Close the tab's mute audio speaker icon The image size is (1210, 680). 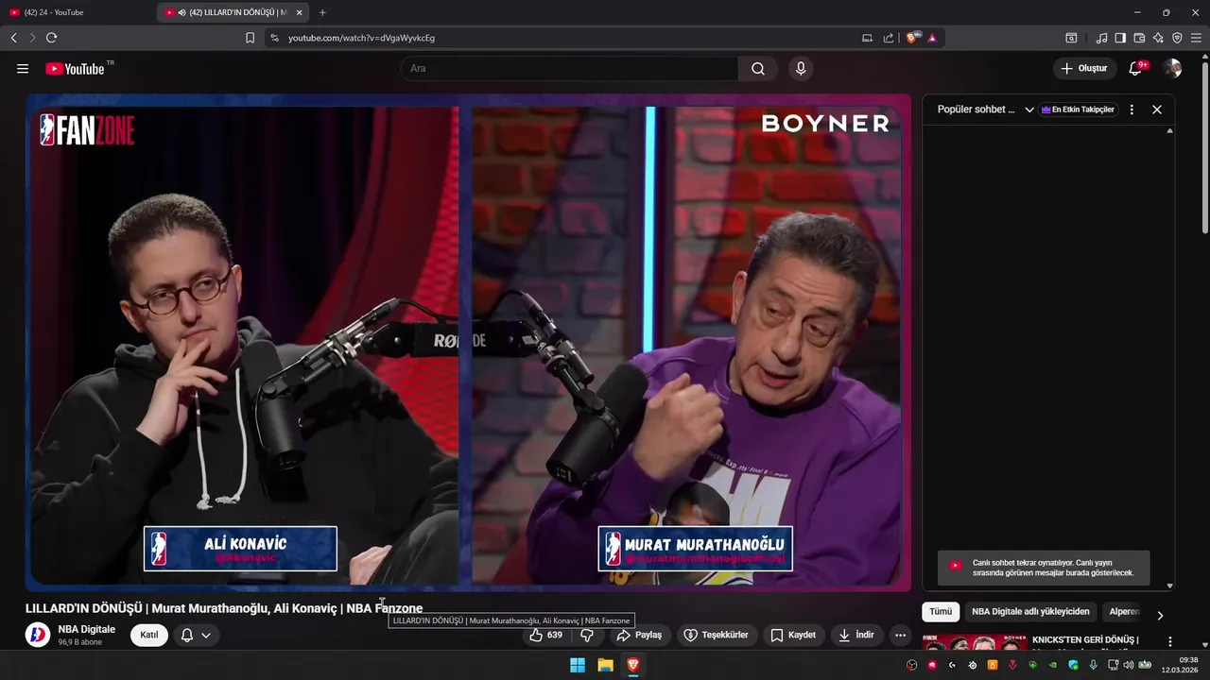(x=181, y=12)
